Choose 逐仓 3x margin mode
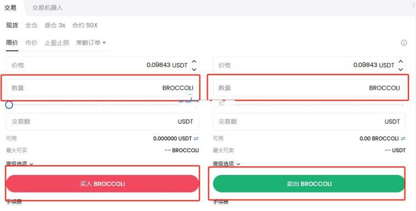 [55, 25]
